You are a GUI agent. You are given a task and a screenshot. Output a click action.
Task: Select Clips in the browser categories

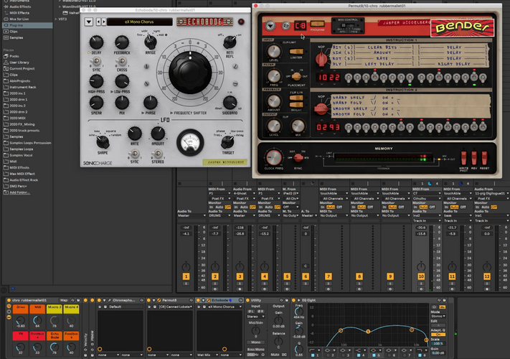click(27, 32)
